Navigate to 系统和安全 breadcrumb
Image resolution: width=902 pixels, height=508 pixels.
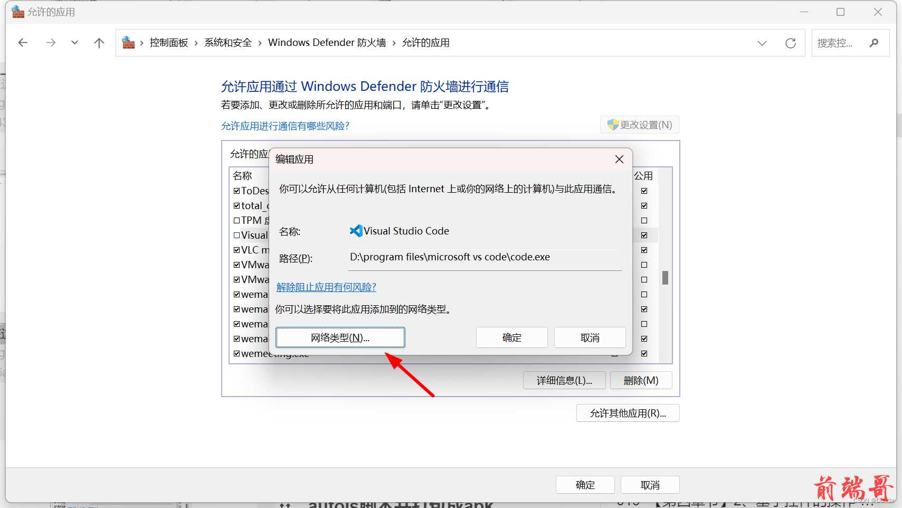[228, 43]
